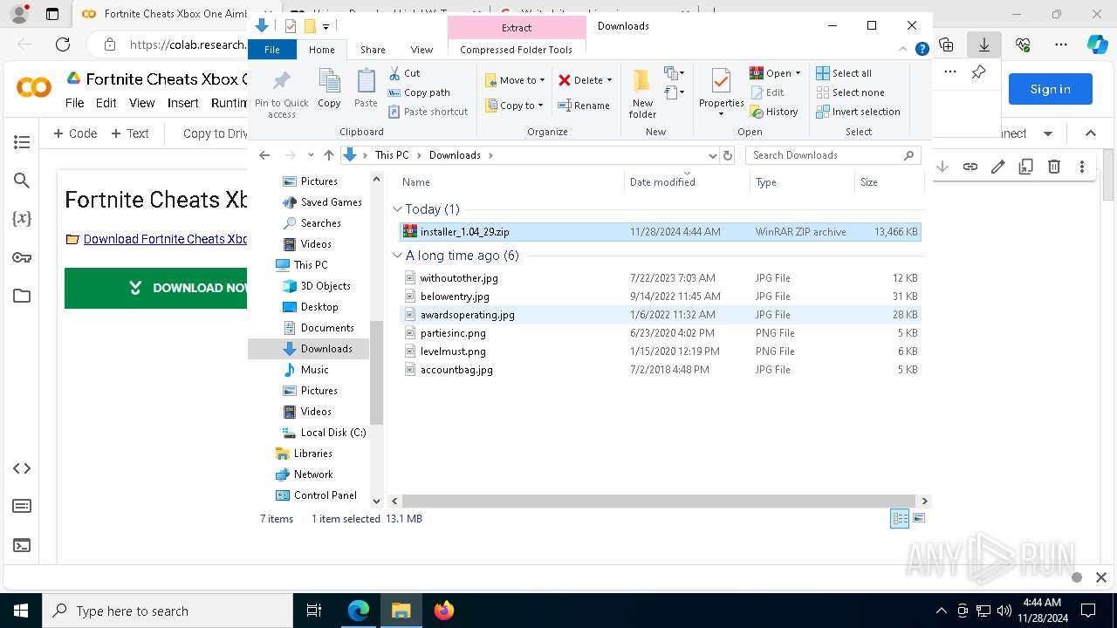Open Colab search sidebar icon

(22, 181)
